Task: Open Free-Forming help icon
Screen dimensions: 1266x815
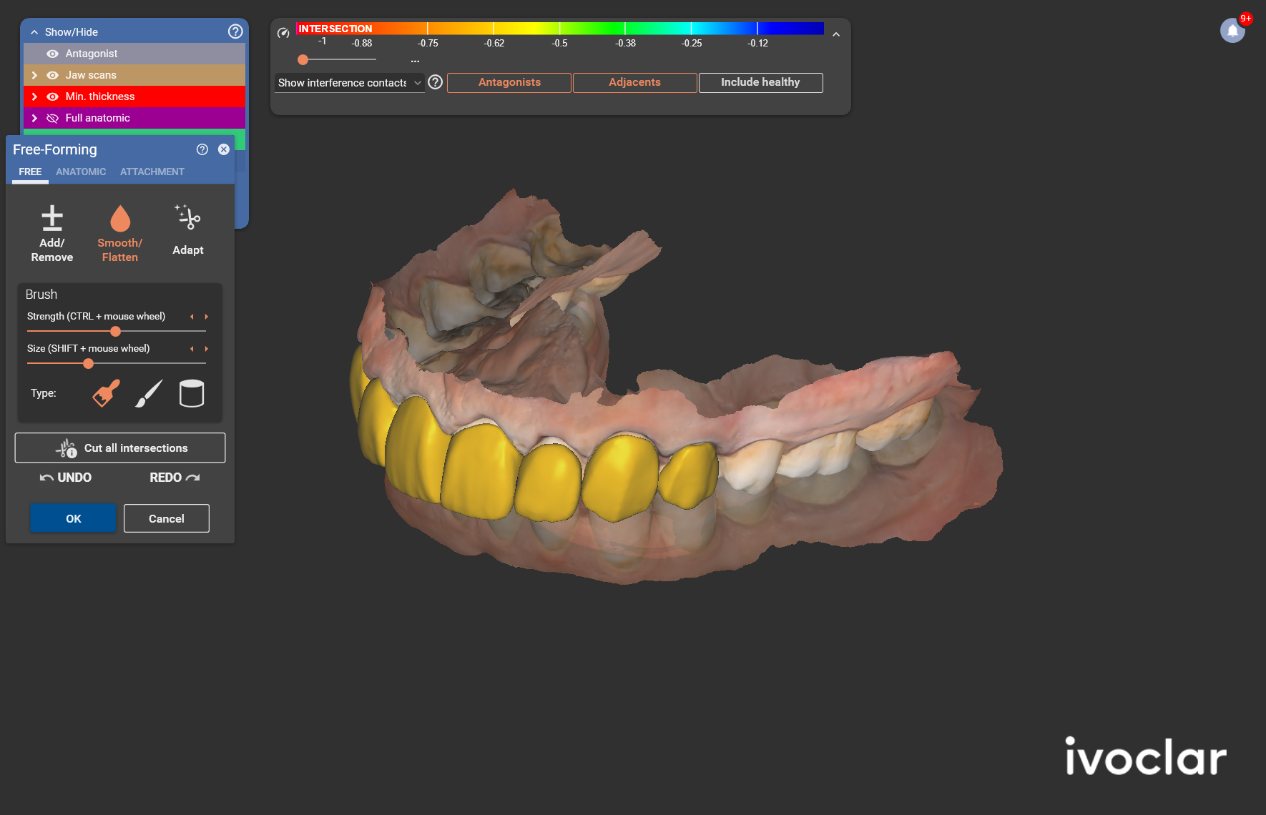Action: click(202, 149)
